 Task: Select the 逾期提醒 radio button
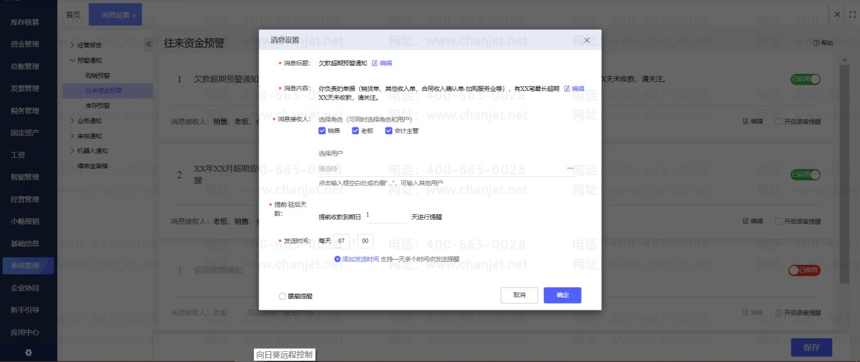[282, 296]
